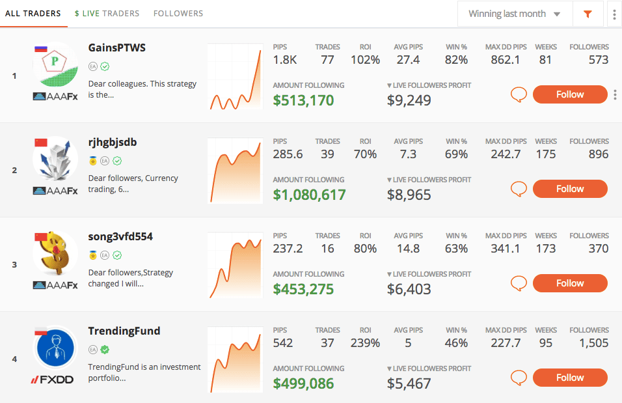Follow the trader TrendingFund
The height and width of the screenshot is (403, 622).
pyautogui.click(x=570, y=378)
